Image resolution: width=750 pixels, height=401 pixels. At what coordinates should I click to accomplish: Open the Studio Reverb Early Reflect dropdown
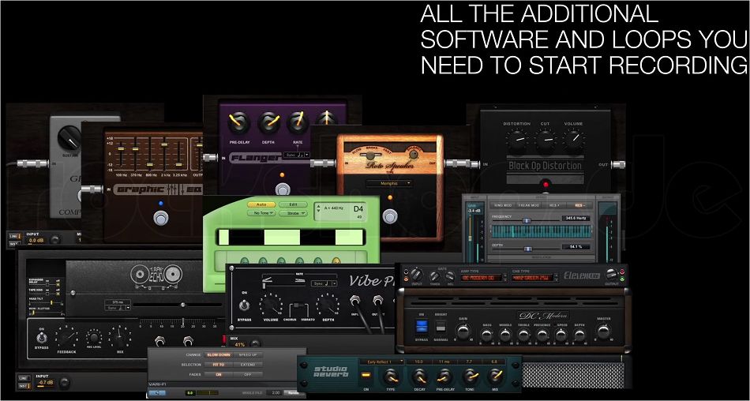pyautogui.click(x=384, y=362)
